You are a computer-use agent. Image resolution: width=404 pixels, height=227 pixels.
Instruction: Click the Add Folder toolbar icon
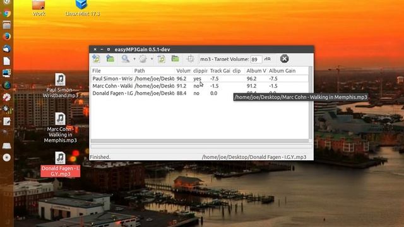[x=110, y=59]
